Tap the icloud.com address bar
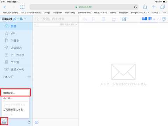This screenshot has height=126, width=168. point(84,7)
